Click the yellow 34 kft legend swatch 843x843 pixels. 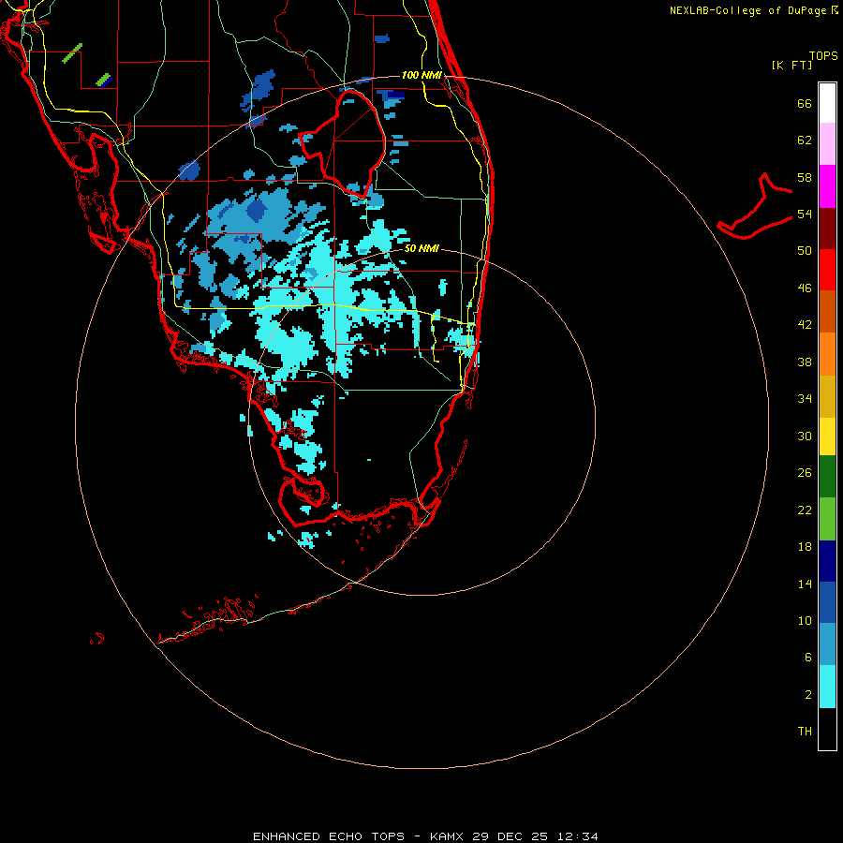(827, 436)
